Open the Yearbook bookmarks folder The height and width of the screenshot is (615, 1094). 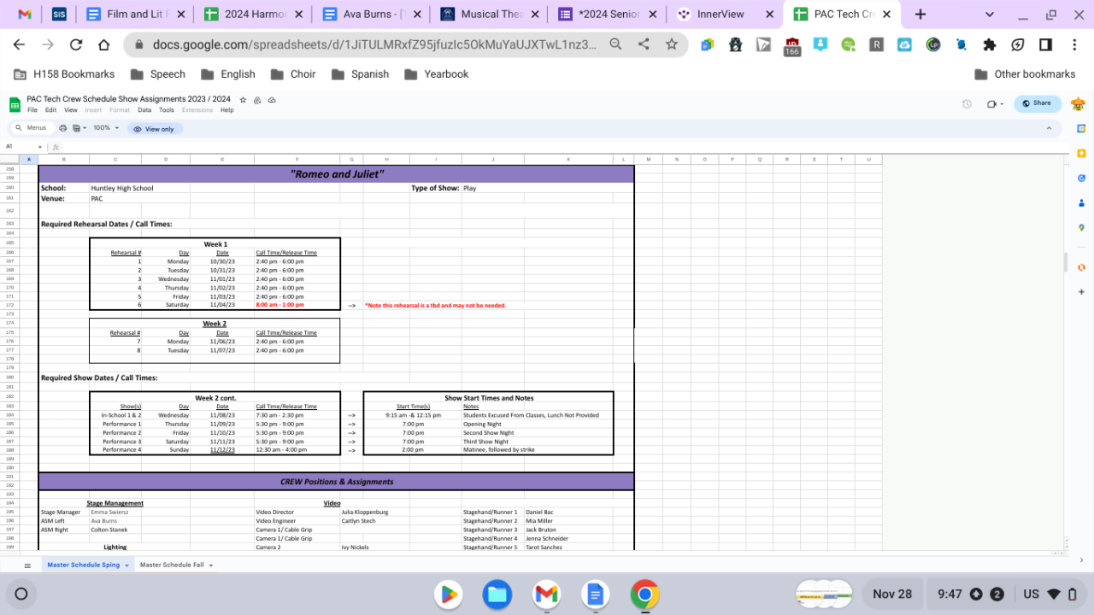point(436,74)
